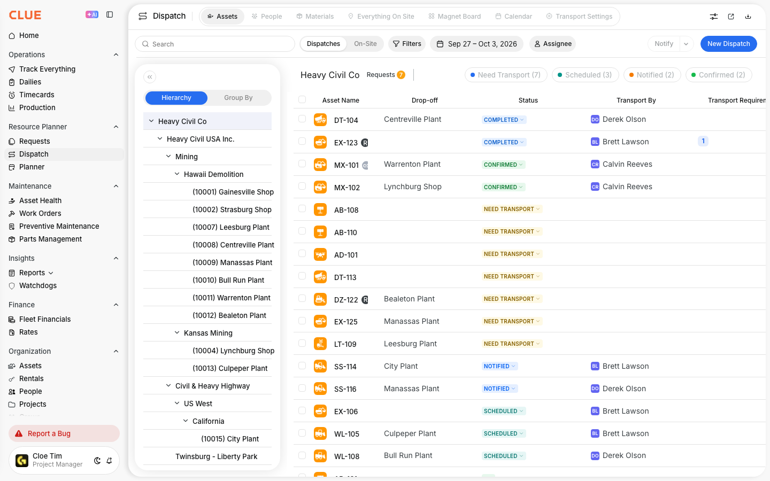This screenshot has height=481, width=770.
Task: Collapse Kansas Mining tree node
Action: 177,333
